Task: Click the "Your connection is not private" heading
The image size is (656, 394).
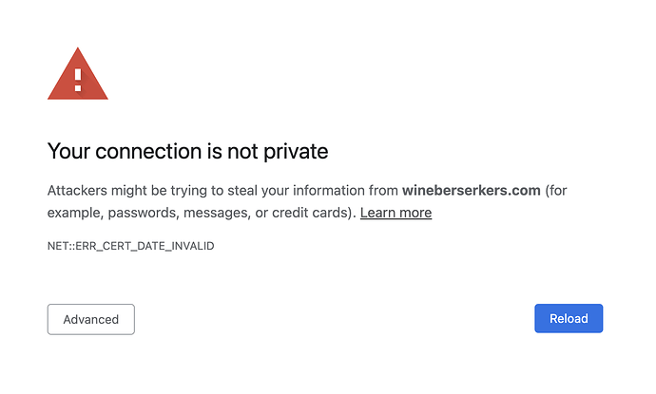Action: pyautogui.click(x=187, y=151)
